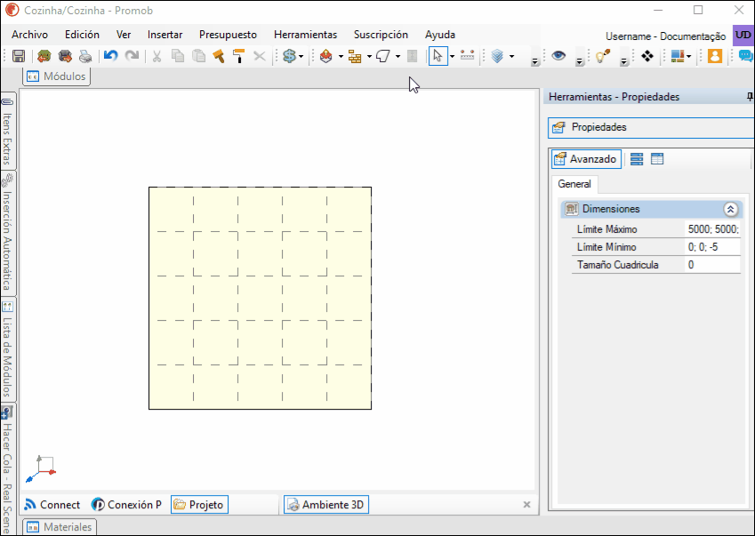Image resolution: width=755 pixels, height=536 pixels.
Task: Click the light bulb render icon
Action: coord(603,56)
